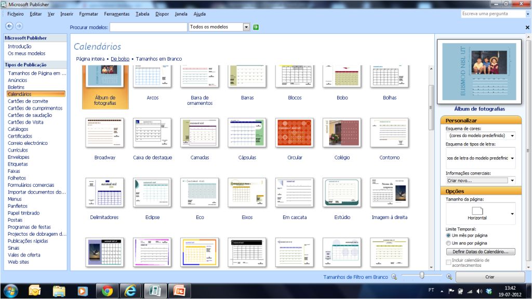Toggle Incluir calendário de acontecimentos checkbox
The width and height of the screenshot is (532, 299).
(x=448, y=262)
